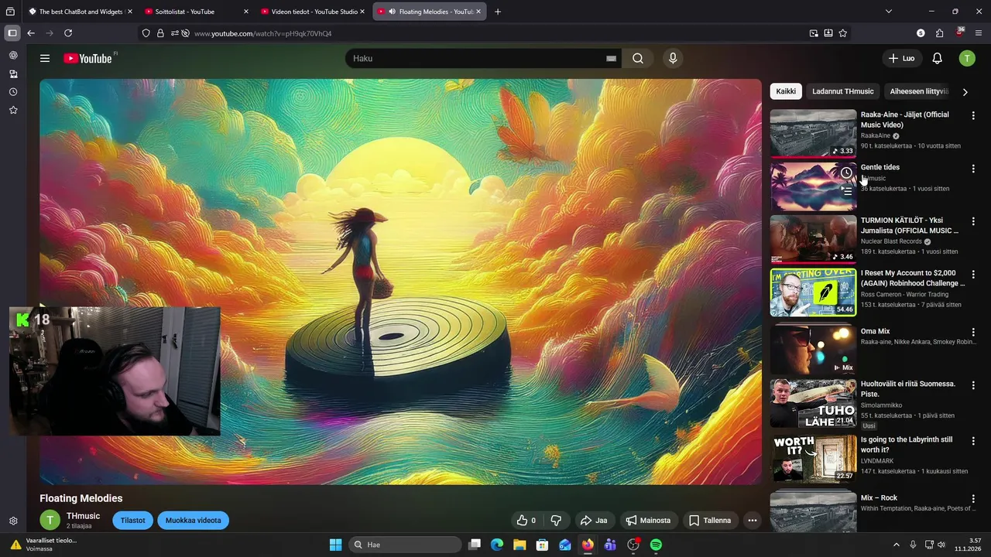991x557 pixels.
Task: Go back in browser history
Action: click(x=31, y=33)
